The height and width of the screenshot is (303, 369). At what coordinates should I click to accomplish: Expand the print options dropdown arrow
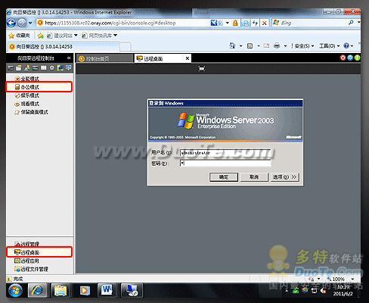coord(285,46)
